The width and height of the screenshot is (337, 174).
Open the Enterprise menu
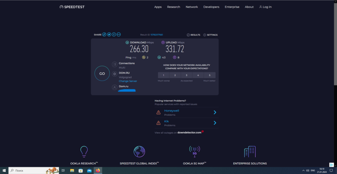pyautogui.click(x=232, y=7)
